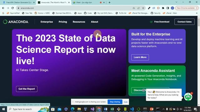Click the browser forward arrow
The image size is (200, 112).
(x=8, y=8)
